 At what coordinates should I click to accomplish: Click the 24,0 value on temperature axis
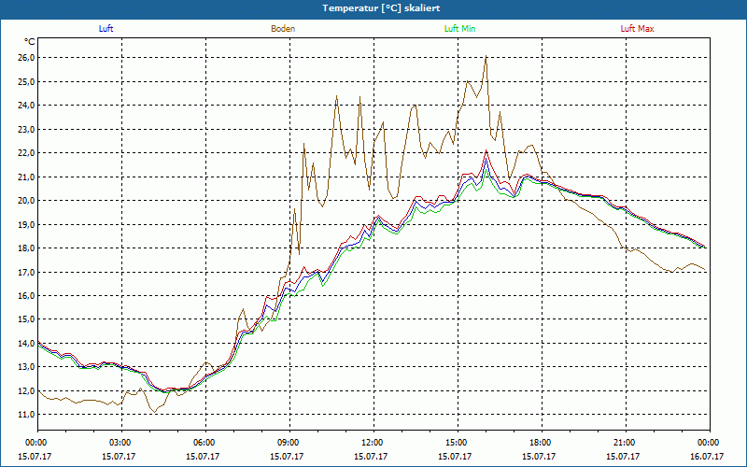(26, 106)
